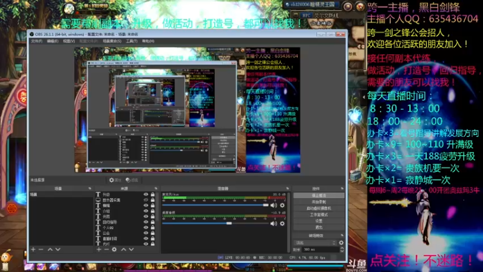Hide the 回归指导 source with eye icon
The image size is (483, 272).
(146, 222)
